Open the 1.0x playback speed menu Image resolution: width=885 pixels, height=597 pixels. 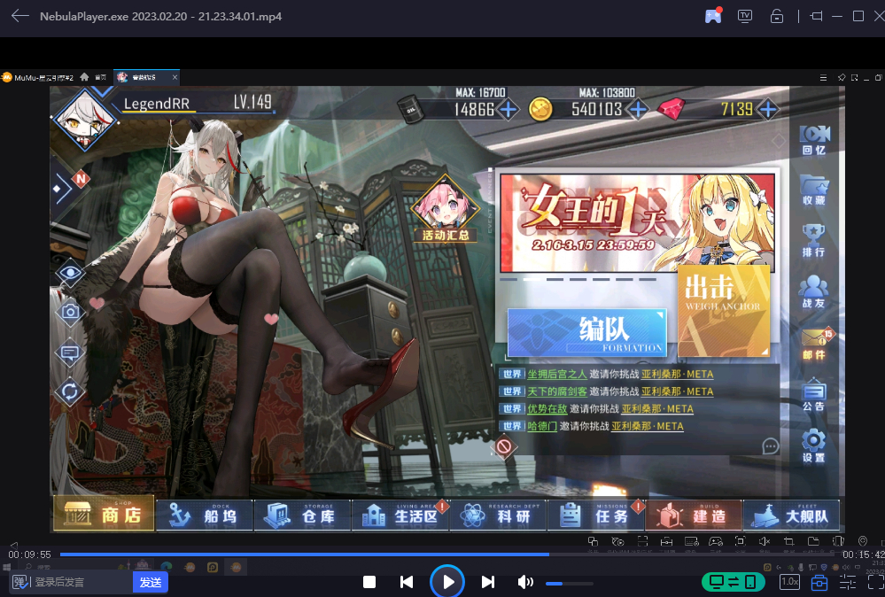coord(789,582)
